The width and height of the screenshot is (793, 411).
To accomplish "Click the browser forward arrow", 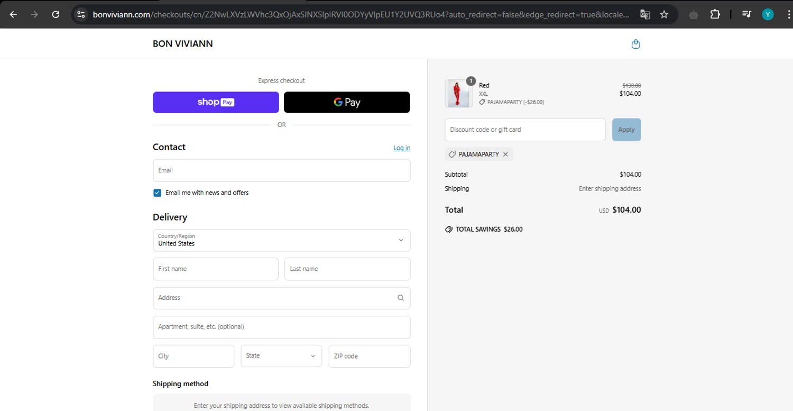I will pos(34,14).
